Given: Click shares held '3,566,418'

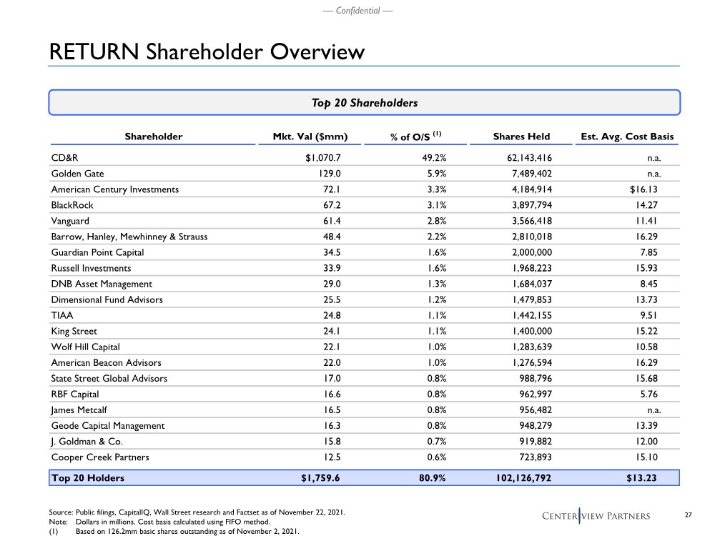Looking at the screenshot, I should (x=532, y=221).
